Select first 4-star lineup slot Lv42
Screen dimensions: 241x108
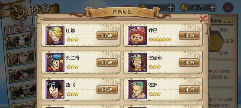pyautogui.click(x=19, y=42)
